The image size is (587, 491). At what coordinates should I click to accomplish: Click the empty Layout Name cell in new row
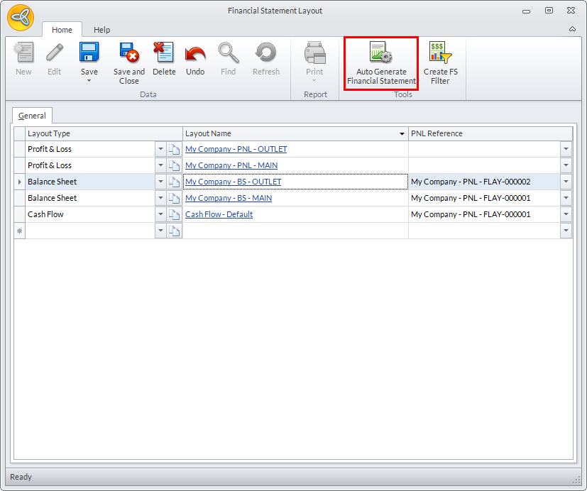tap(295, 231)
